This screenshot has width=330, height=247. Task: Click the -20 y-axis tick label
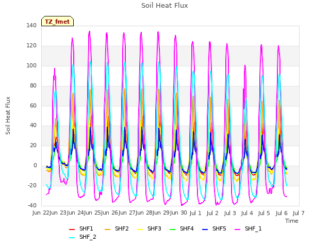coord(32,185)
